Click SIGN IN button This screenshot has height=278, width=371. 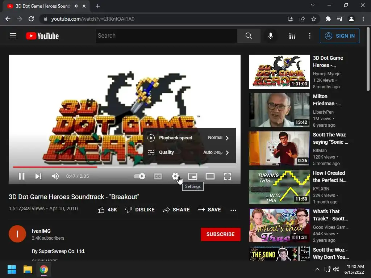[339, 36]
